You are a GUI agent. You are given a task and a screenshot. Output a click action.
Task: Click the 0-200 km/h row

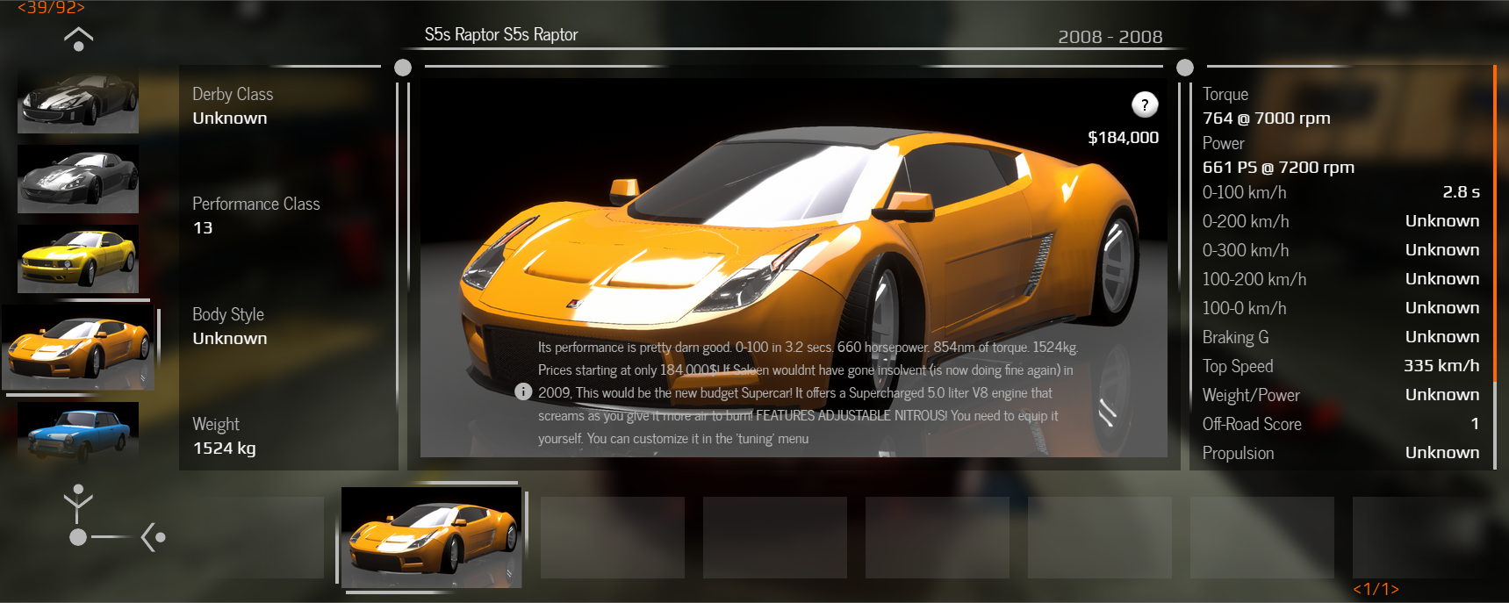click(x=1340, y=220)
